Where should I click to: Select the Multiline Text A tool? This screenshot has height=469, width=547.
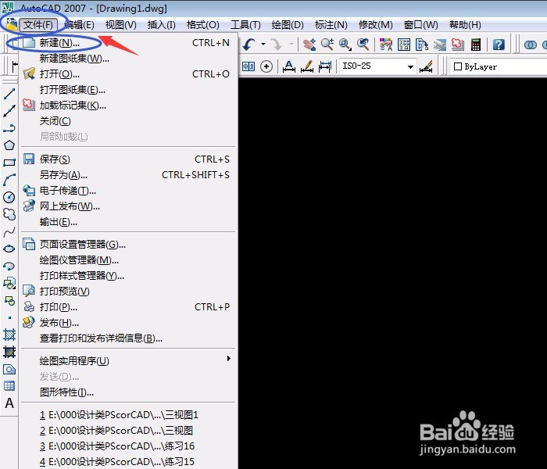9,403
